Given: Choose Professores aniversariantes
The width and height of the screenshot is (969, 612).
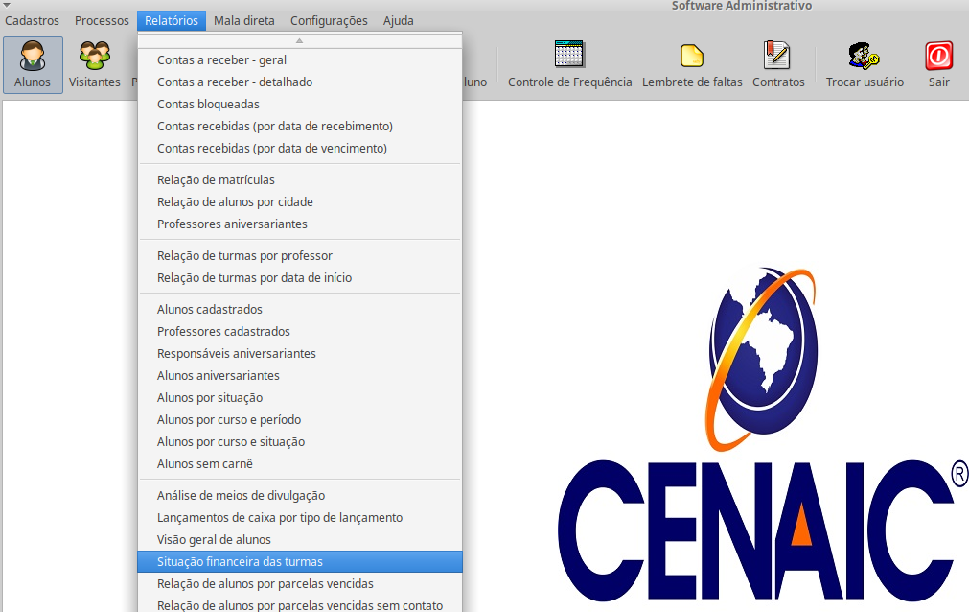Looking at the screenshot, I should pos(300,224).
